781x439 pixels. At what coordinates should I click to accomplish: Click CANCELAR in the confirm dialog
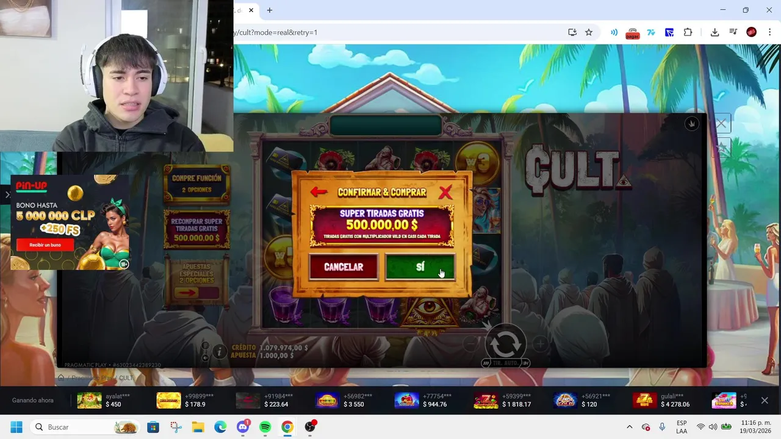click(x=344, y=267)
